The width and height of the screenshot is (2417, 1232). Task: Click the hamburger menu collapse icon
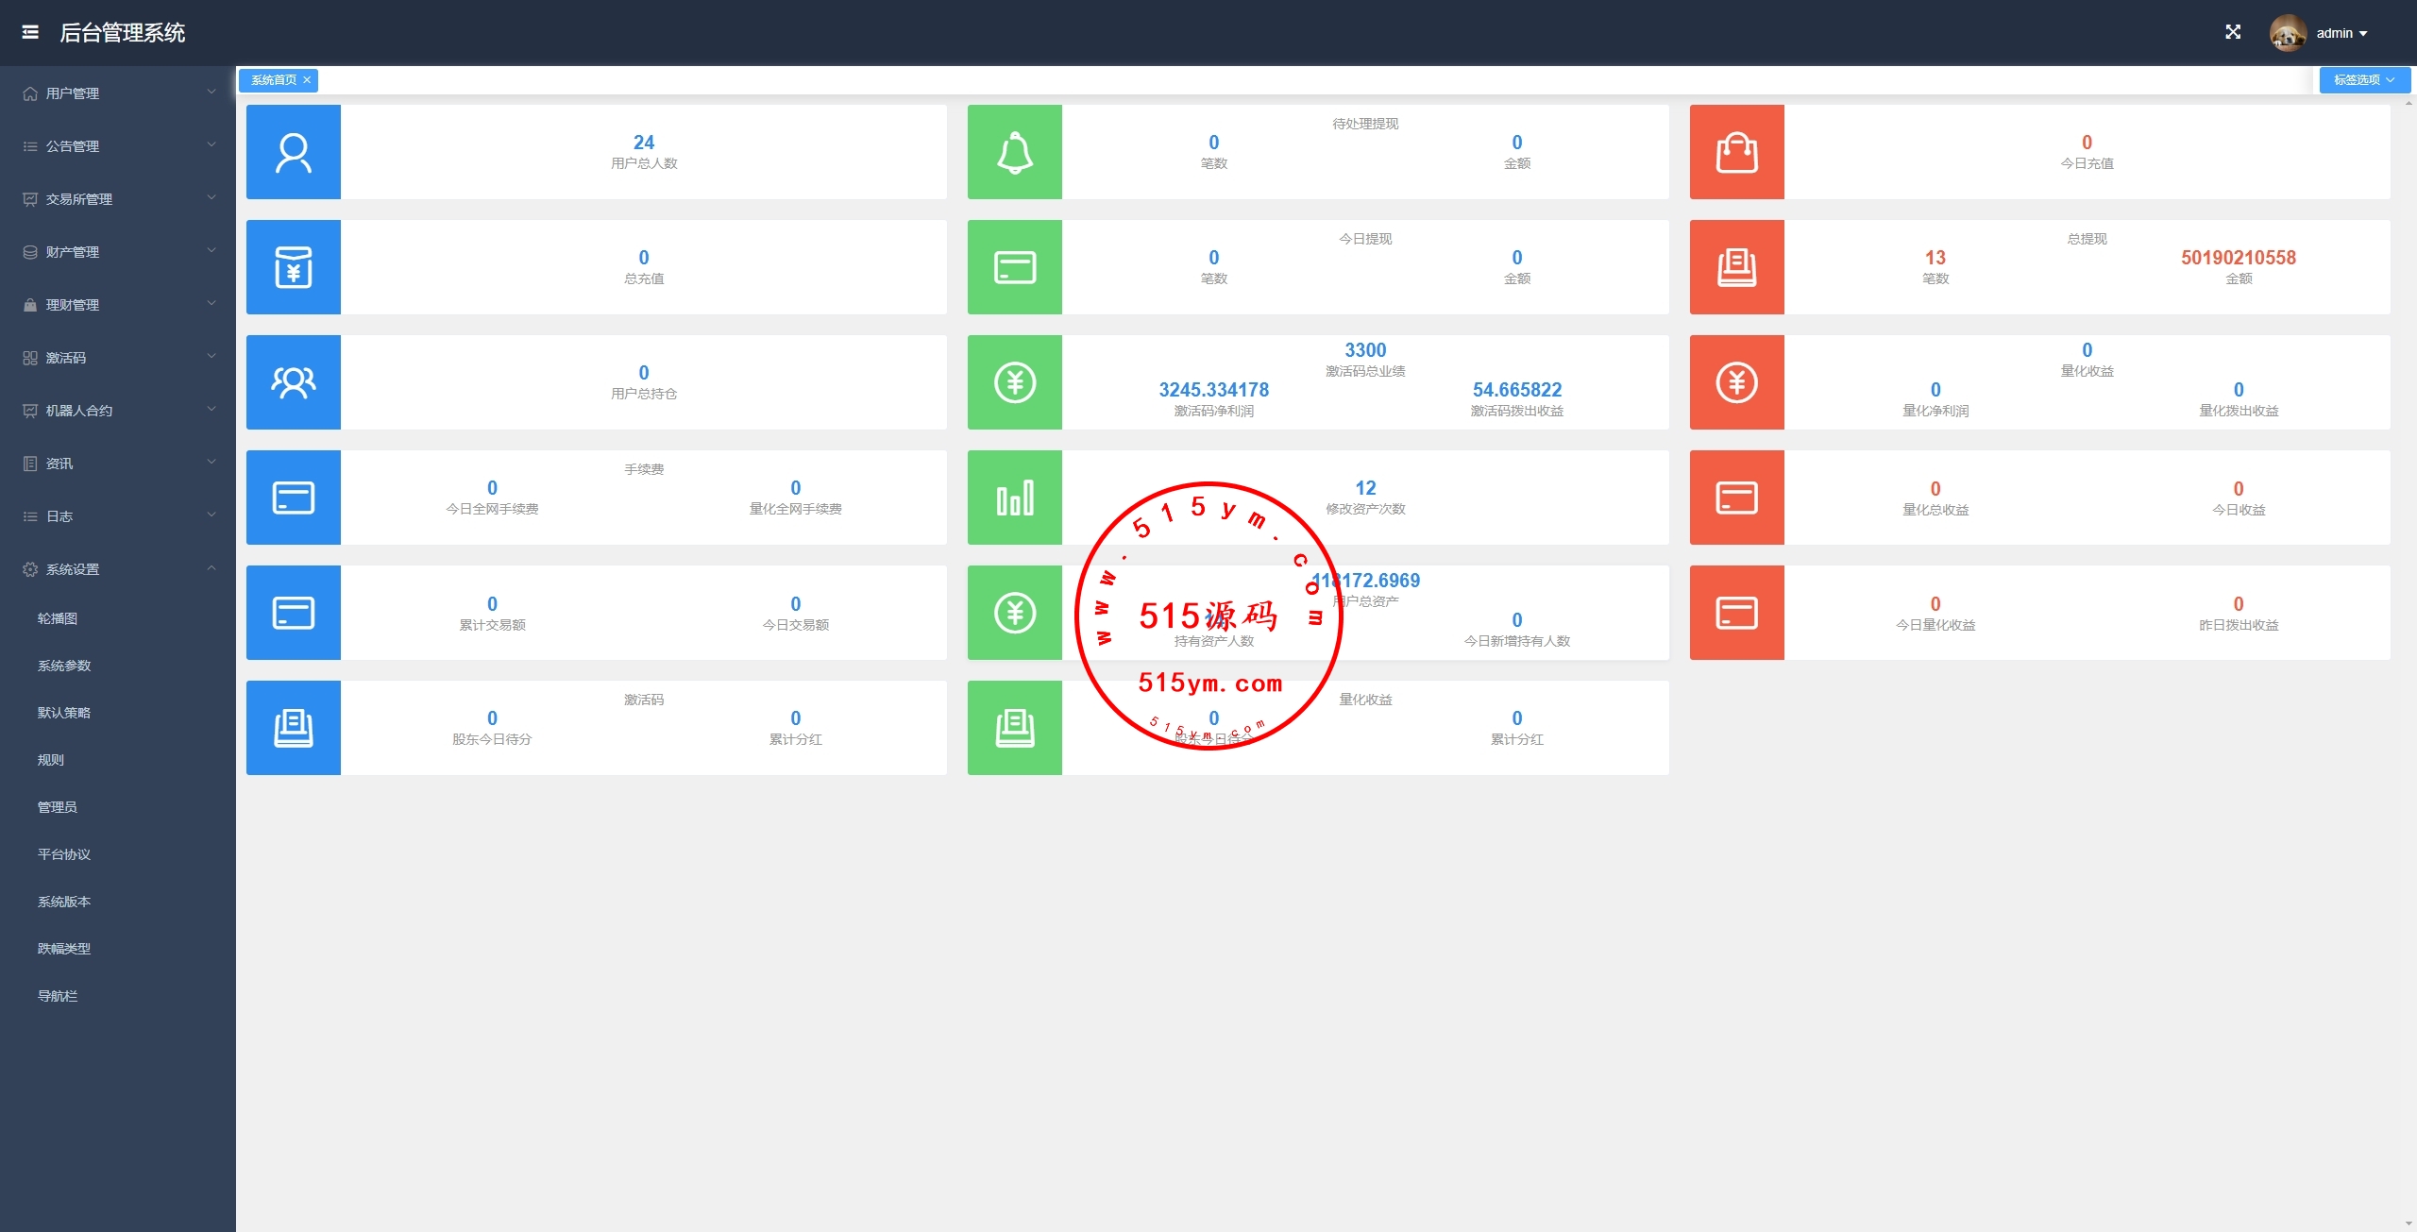(x=30, y=32)
